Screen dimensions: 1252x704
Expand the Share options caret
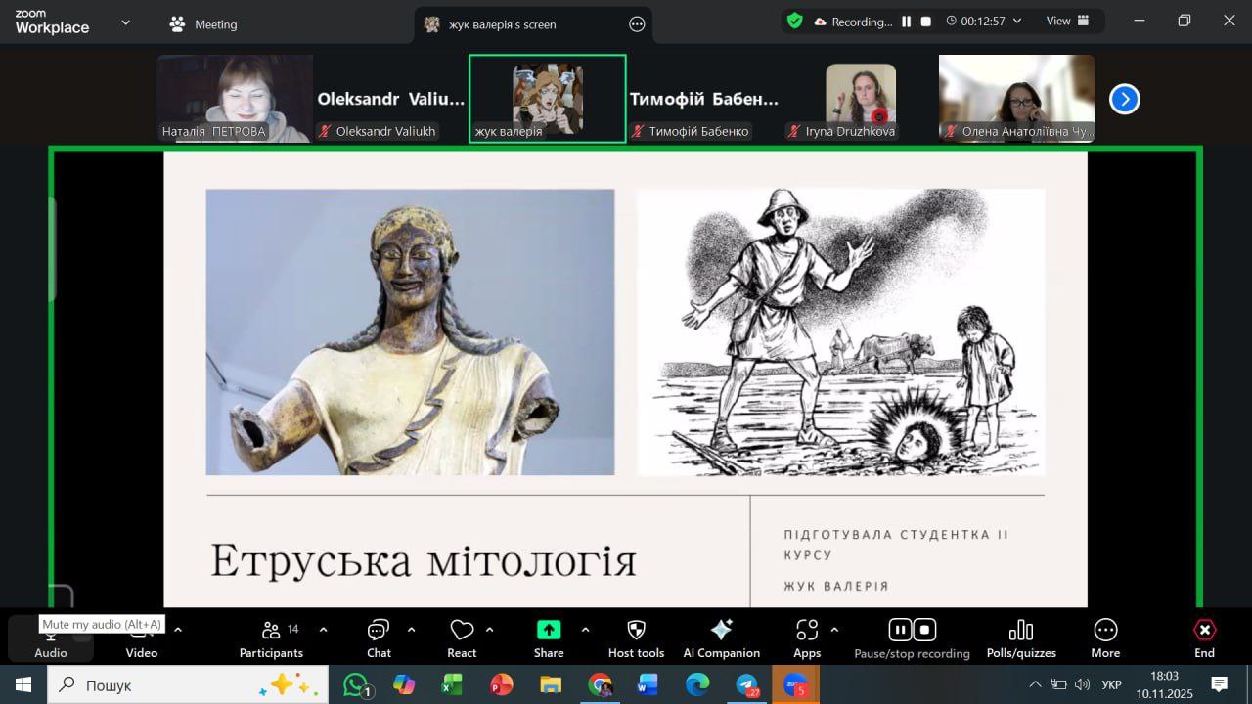[585, 630]
